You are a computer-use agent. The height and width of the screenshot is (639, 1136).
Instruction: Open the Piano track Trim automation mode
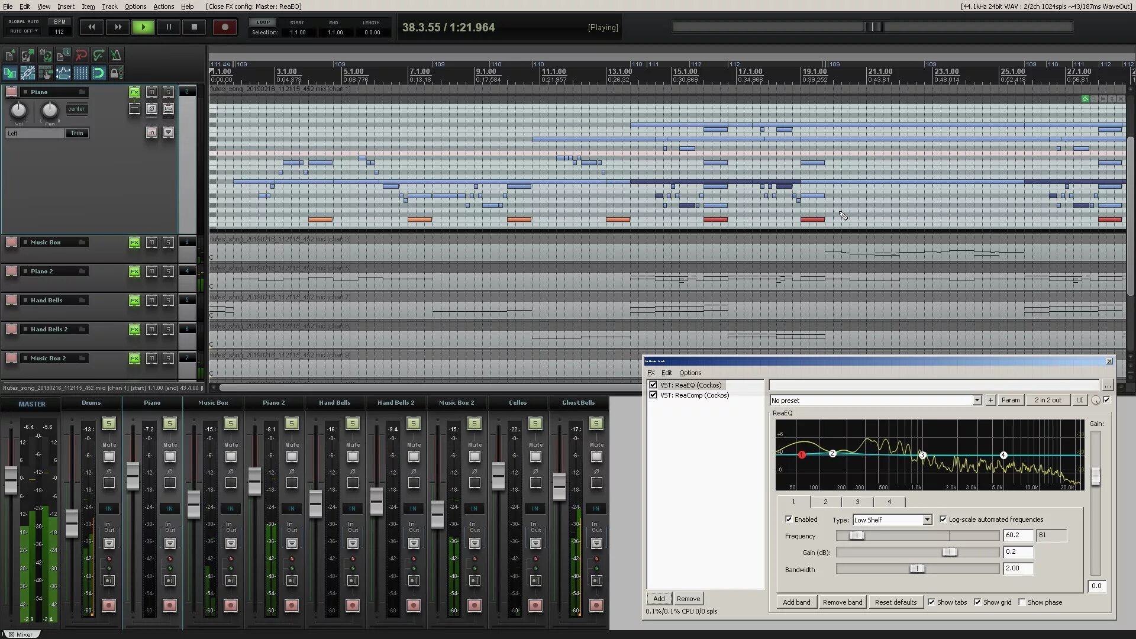(x=77, y=133)
